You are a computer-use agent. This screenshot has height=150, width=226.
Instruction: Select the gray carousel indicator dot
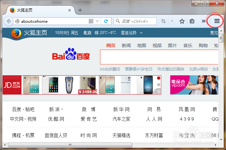pyautogui.click(x=159, y=85)
